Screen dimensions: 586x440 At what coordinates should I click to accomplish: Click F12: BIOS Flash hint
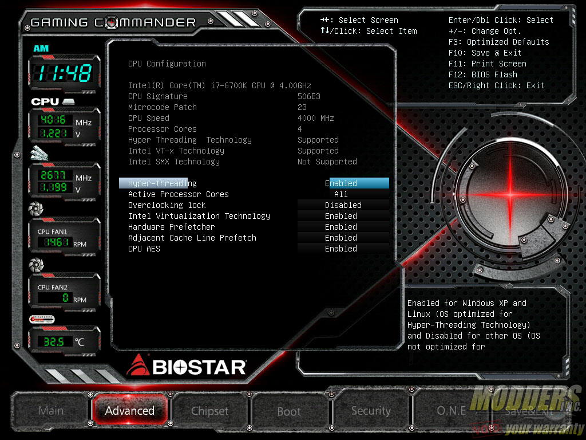(482, 74)
